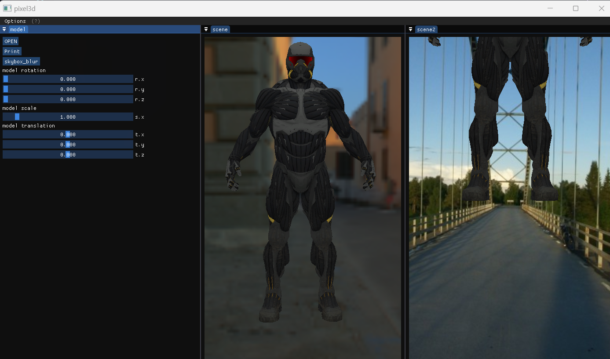Click the (?) help marker

[x=36, y=21]
